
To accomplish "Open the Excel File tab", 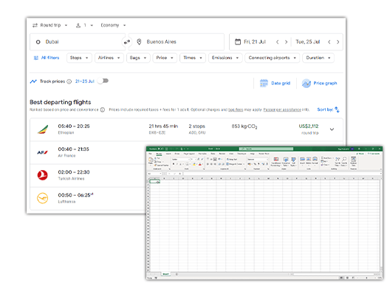I will tap(150, 154).
